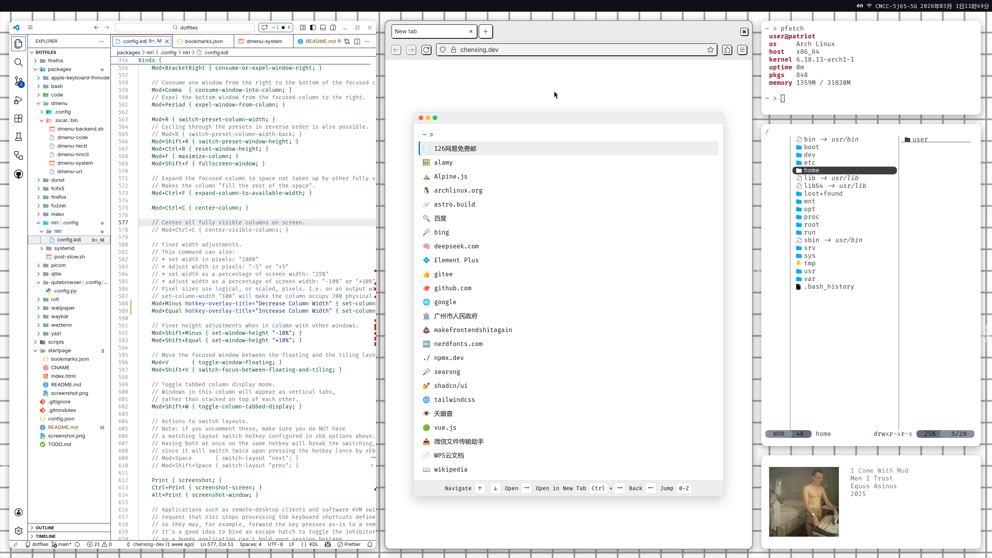Toggle the primary sidebar visibility
This screenshot has height=558, width=992.
pyautogui.click(x=313, y=28)
